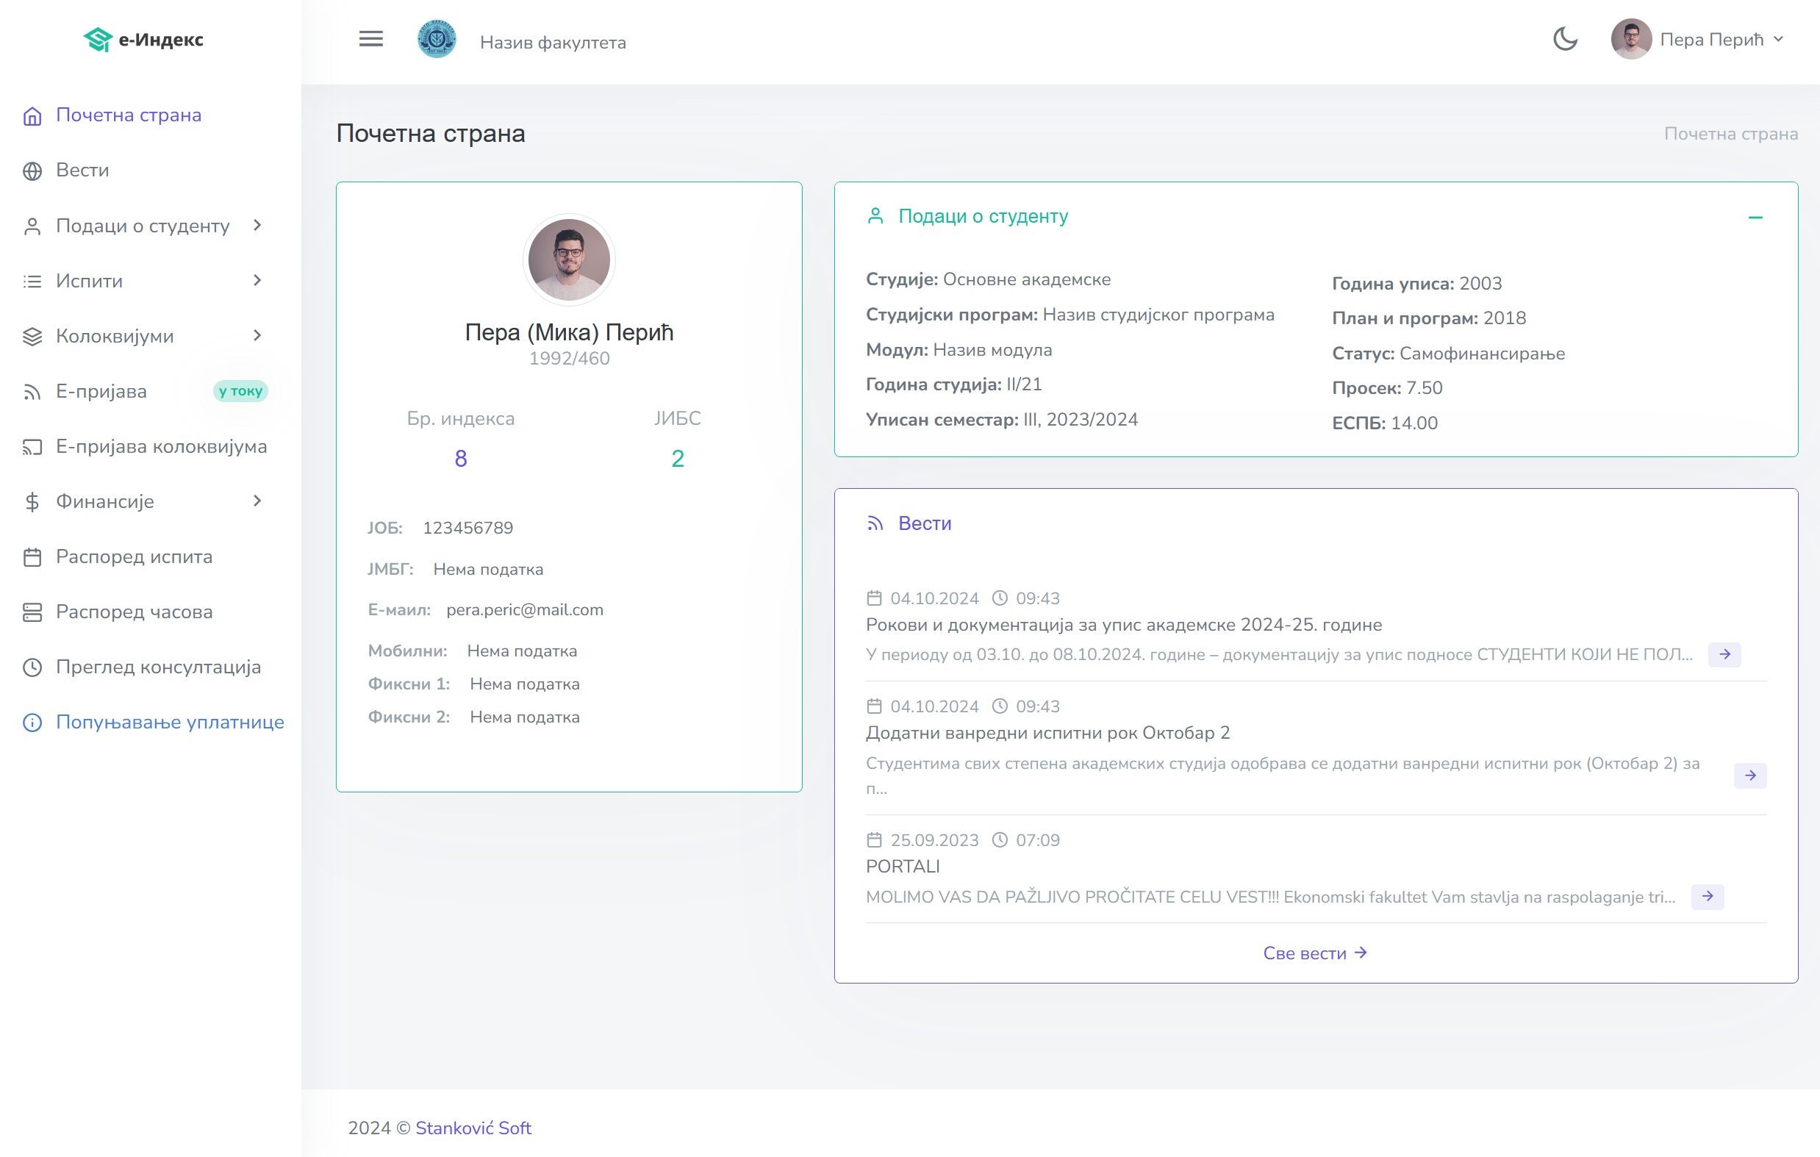
Task: Visit Stanković Soft footer link
Action: (x=473, y=1128)
